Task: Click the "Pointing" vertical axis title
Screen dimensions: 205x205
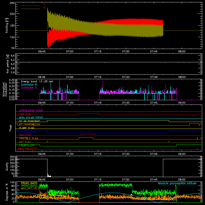Action: [7, 25]
